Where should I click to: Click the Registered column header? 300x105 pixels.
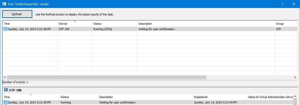pyautogui.click(x=219, y=97)
